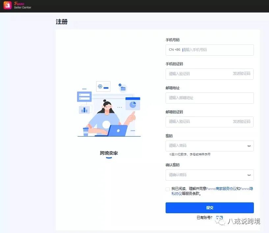
Task: Click the Fanno Seller Center logo
Action: click(18, 6)
